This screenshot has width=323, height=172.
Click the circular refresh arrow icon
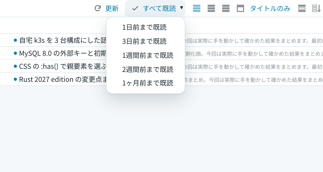click(97, 8)
